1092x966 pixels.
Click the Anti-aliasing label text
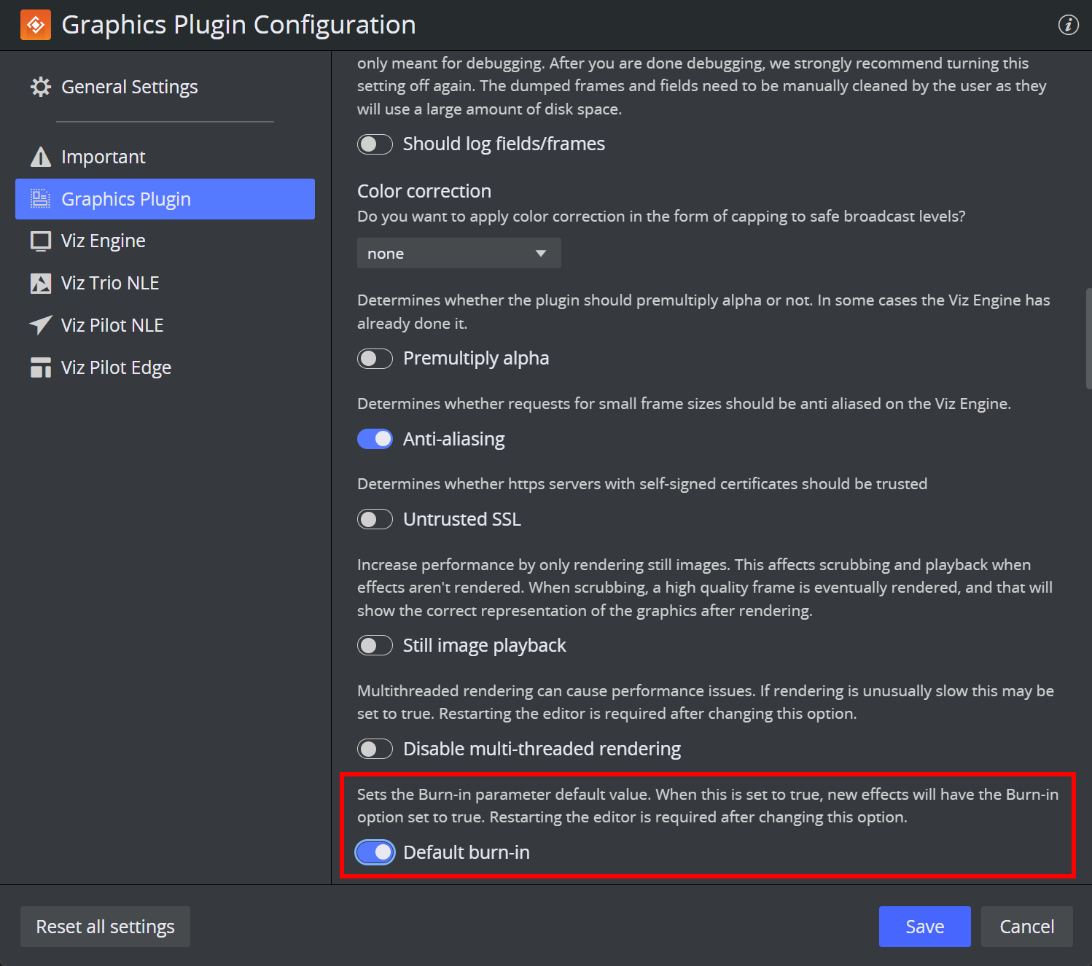(453, 439)
